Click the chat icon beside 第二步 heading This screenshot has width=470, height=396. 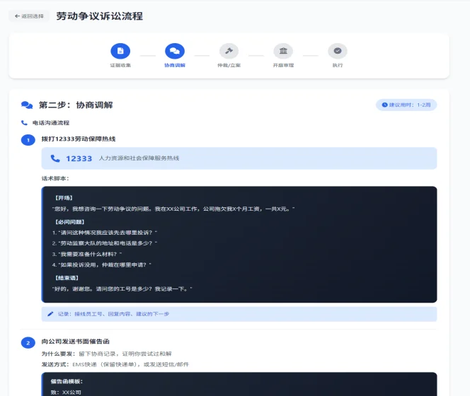tap(27, 105)
